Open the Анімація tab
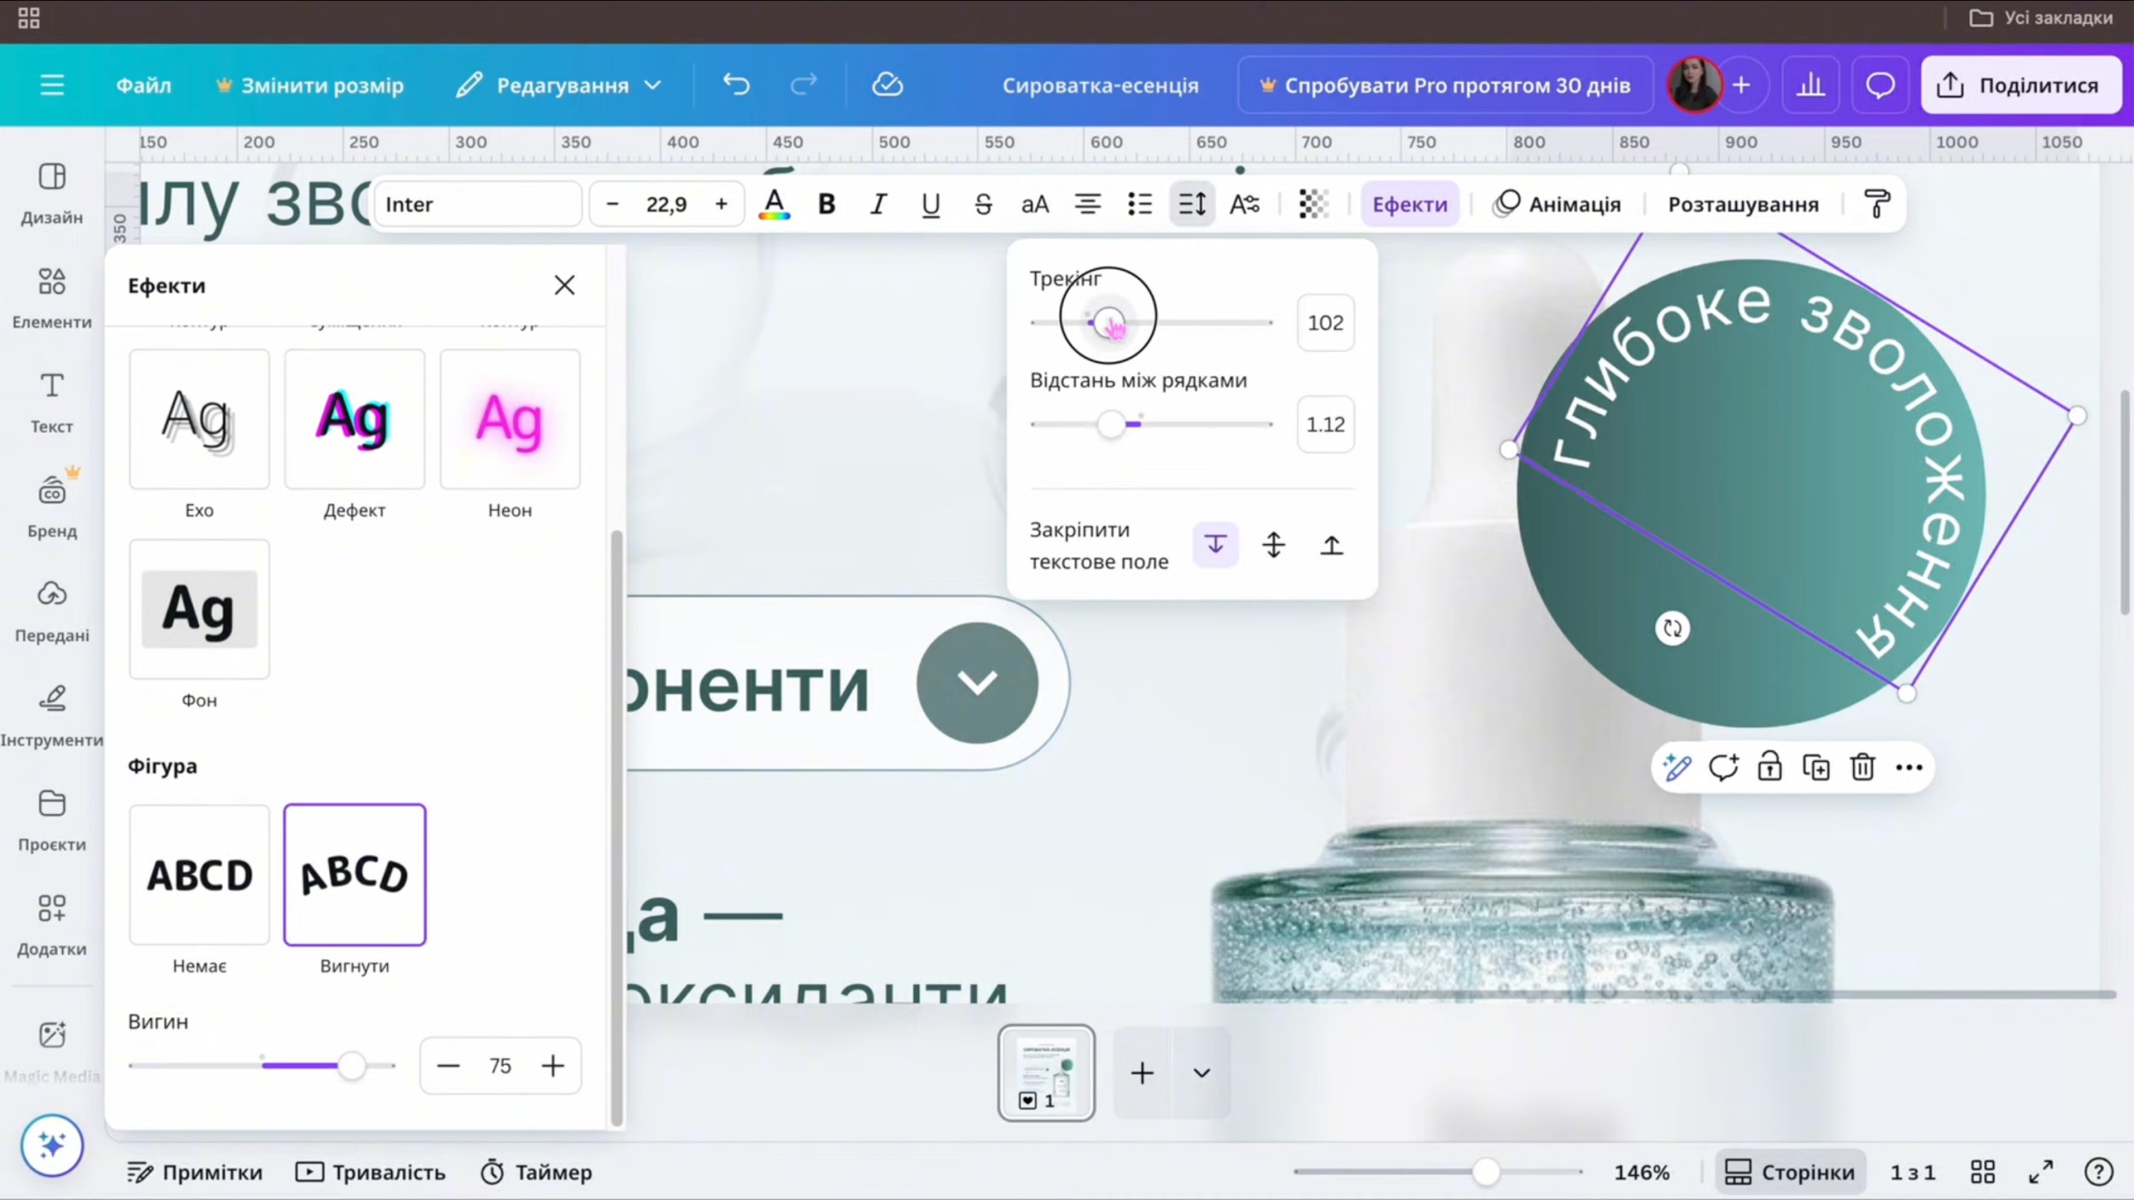This screenshot has height=1200, width=2134. (x=1558, y=204)
